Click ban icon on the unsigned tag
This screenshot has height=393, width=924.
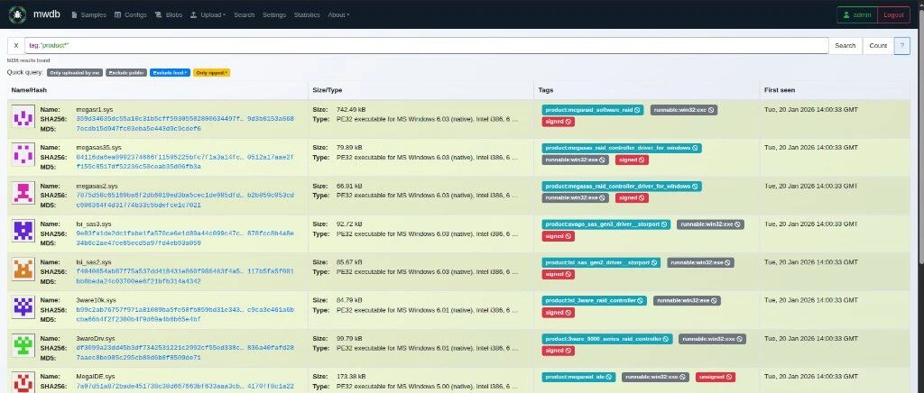(728, 377)
